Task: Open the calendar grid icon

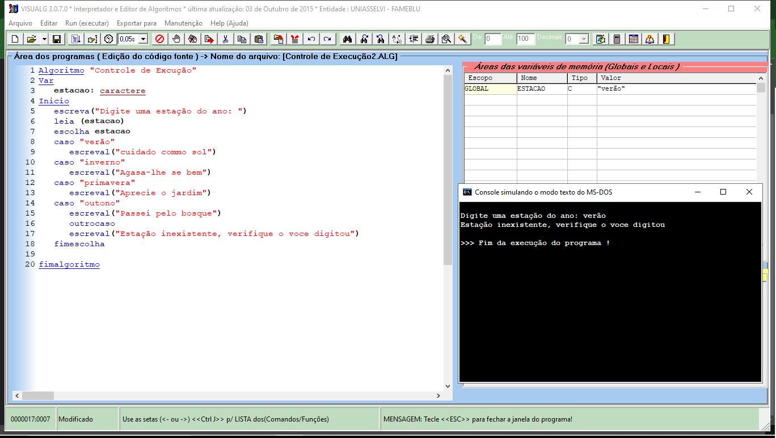Action: pos(634,39)
